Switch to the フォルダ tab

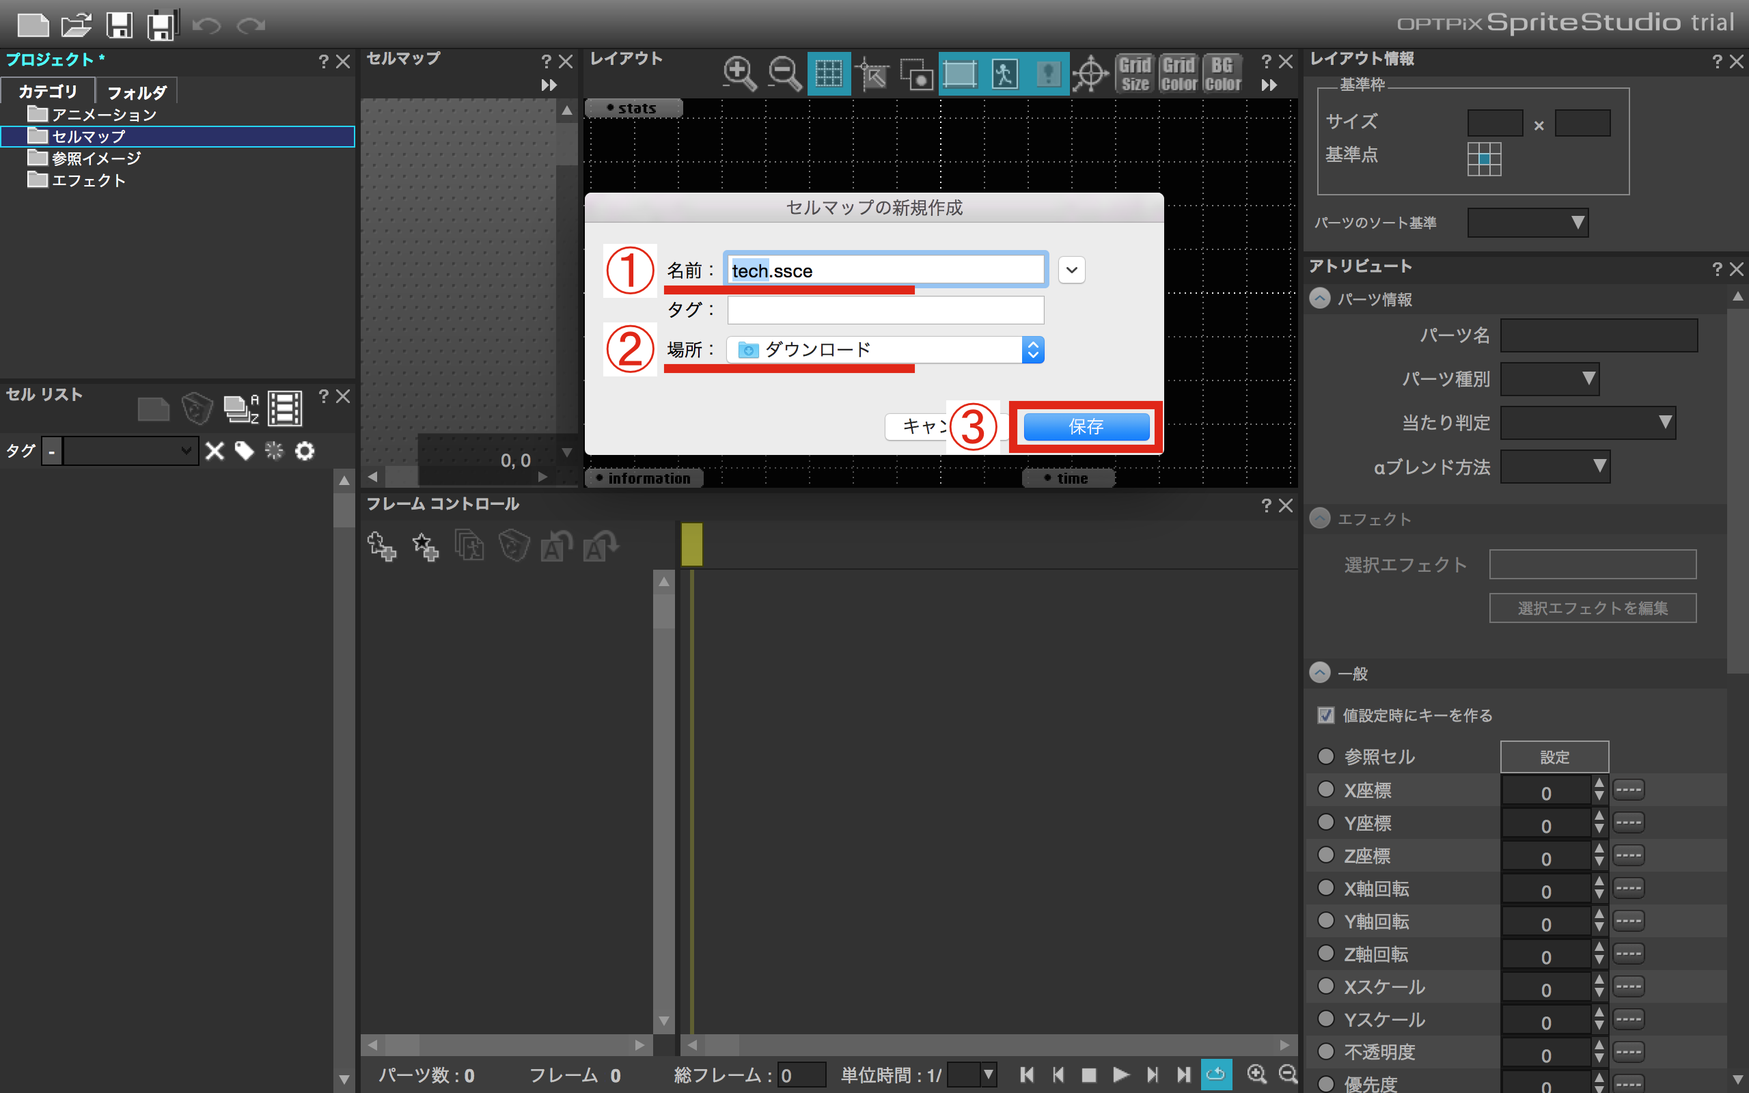pyautogui.click(x=137, y=92)
